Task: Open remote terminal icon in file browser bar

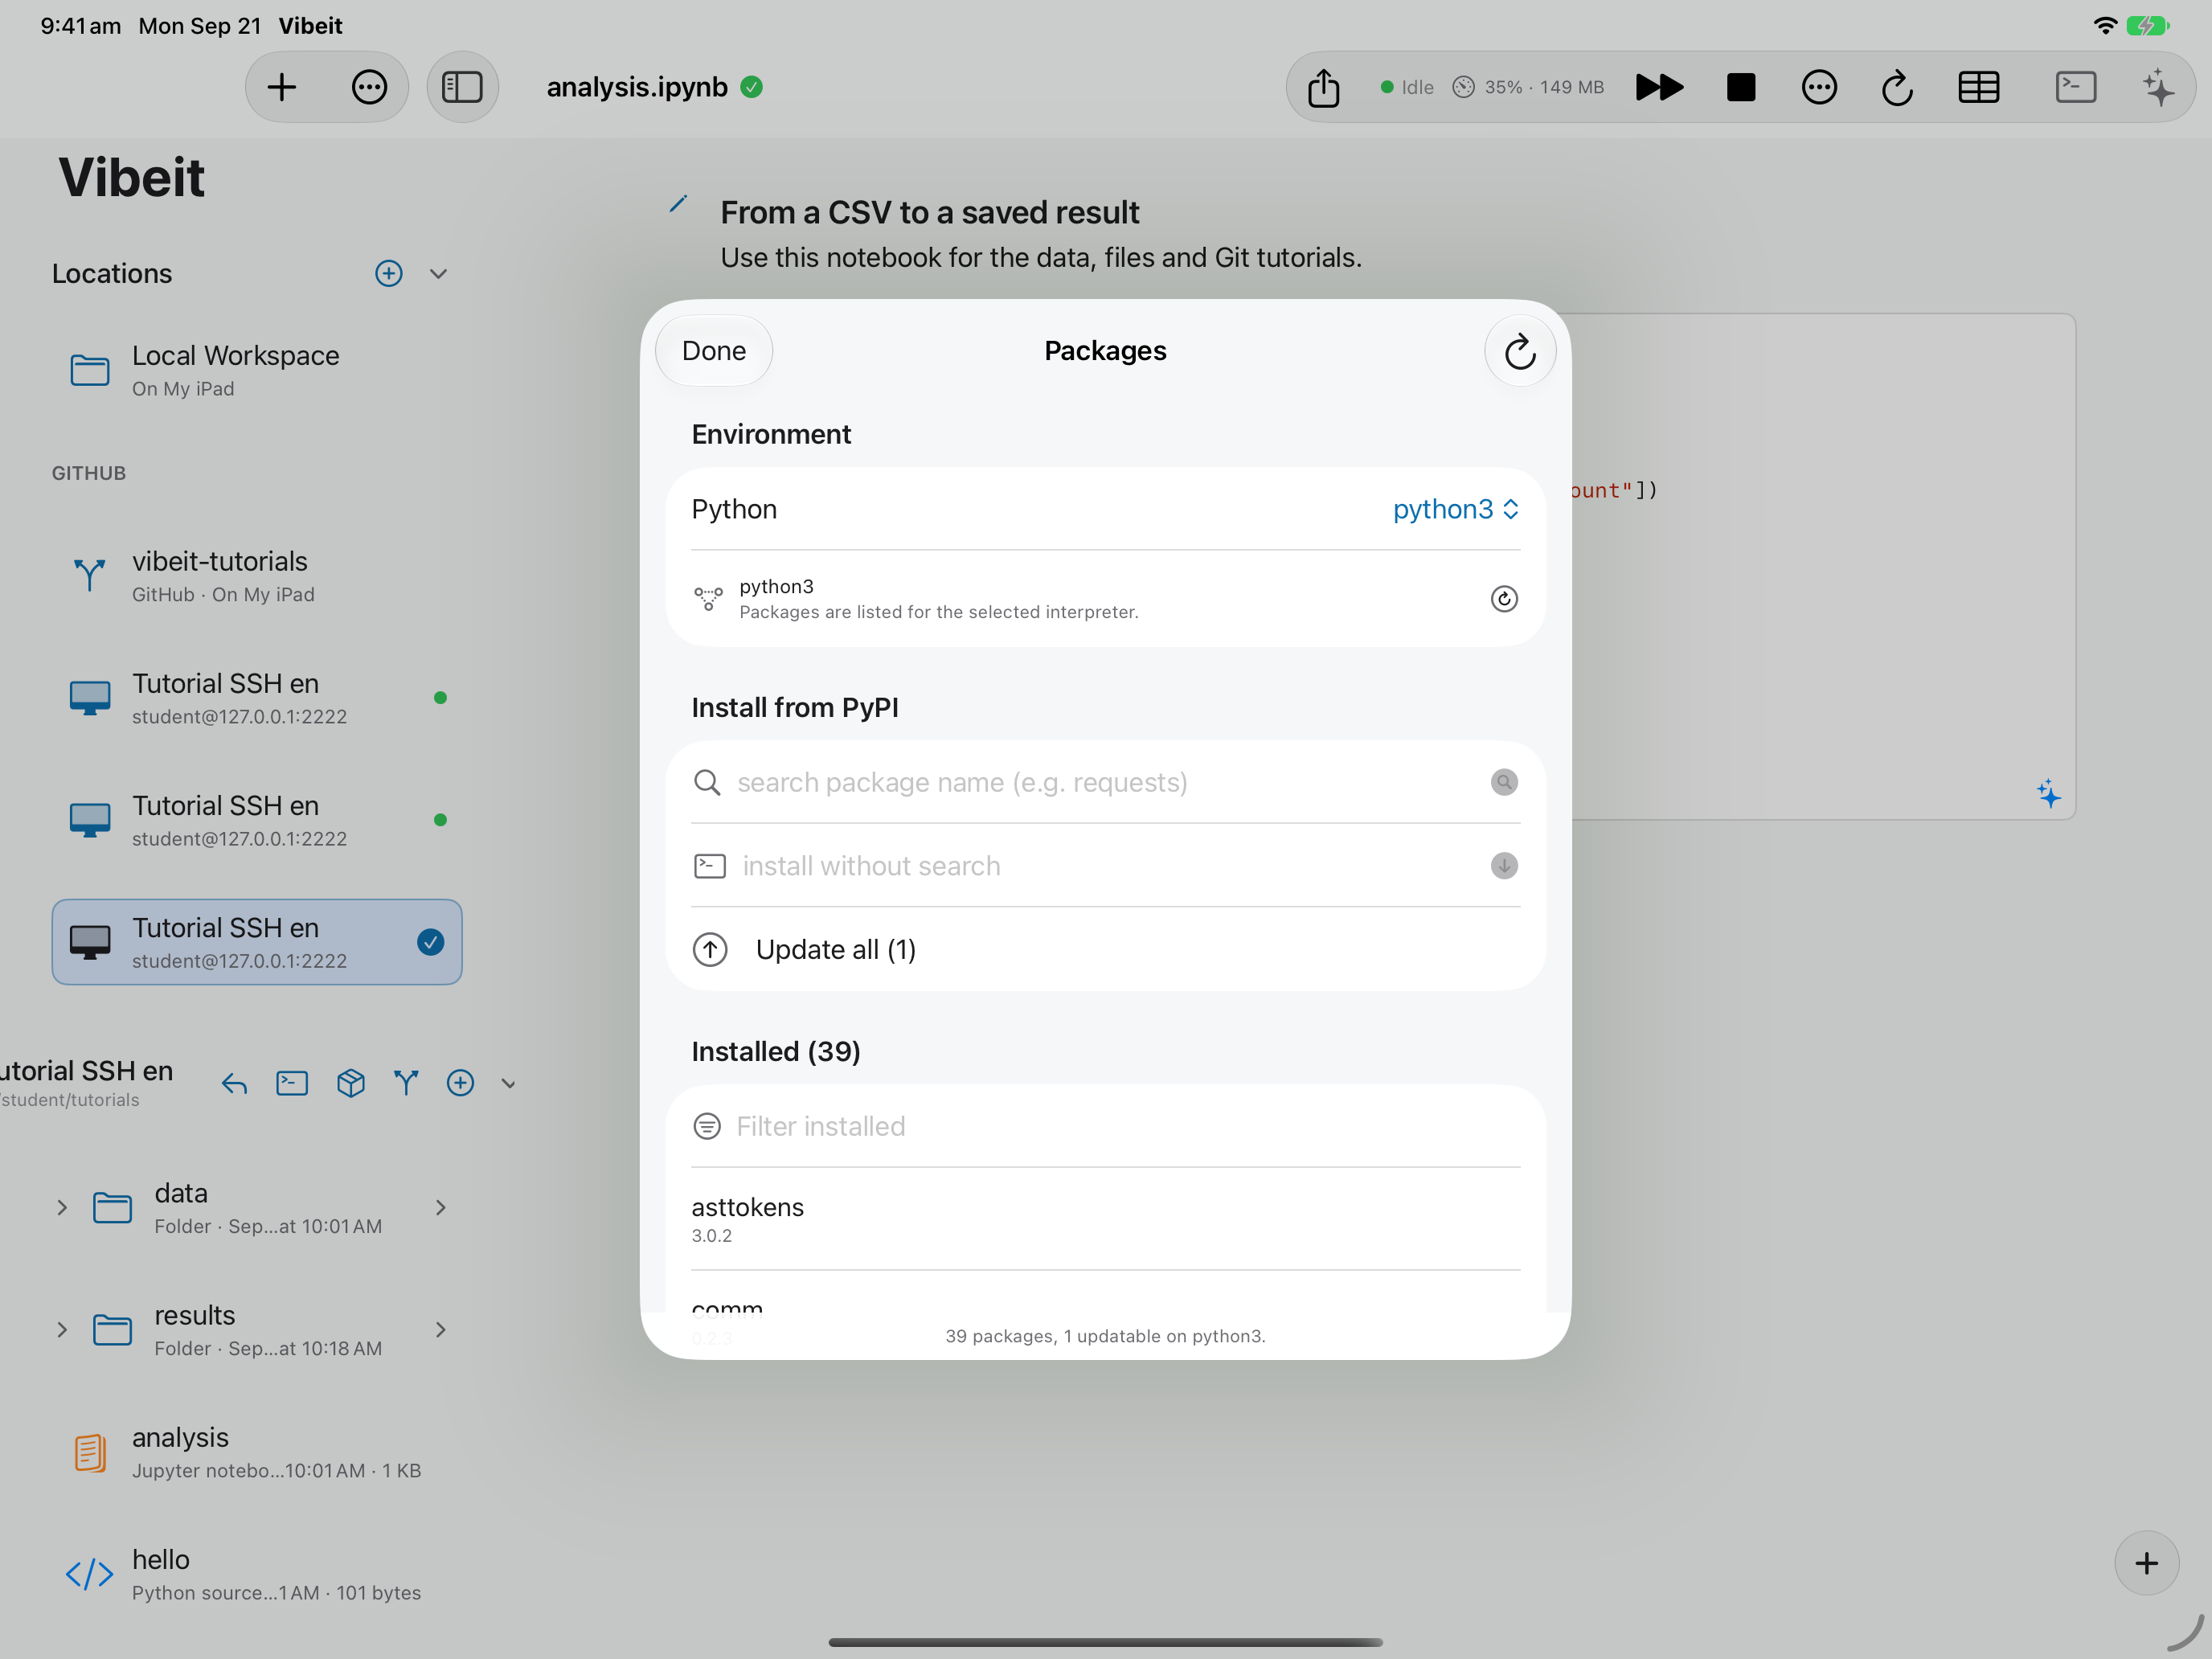Action: point(292,1083)
